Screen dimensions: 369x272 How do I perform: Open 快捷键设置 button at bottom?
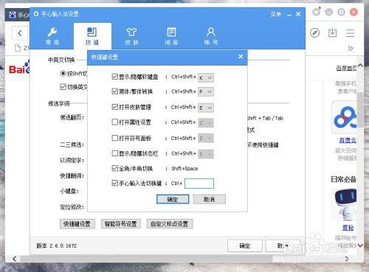pyautogui.click(x=77, y=224)
